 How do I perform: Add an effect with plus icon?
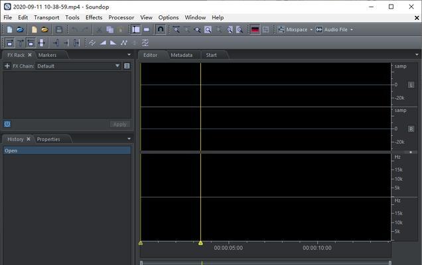click(7, 66)
